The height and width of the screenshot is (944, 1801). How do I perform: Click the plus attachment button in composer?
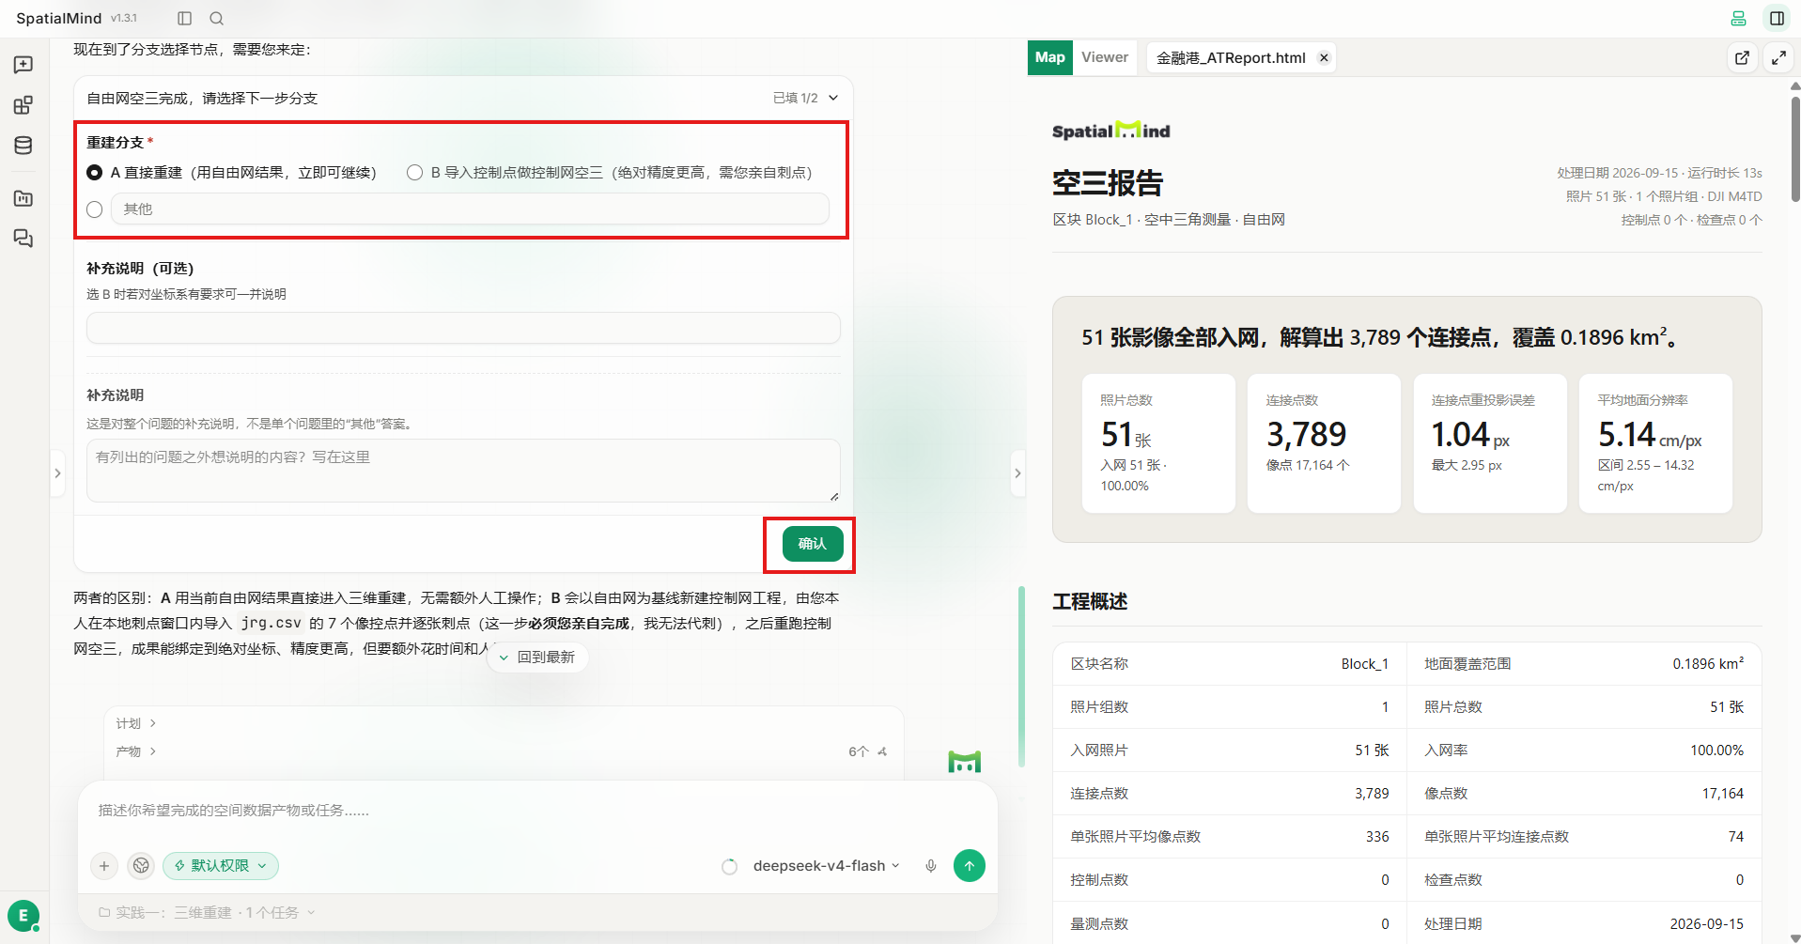[104, 866]
